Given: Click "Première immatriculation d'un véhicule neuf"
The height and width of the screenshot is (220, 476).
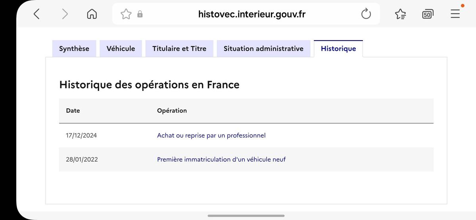Looking at the screenshot, I should pos(221,159).
